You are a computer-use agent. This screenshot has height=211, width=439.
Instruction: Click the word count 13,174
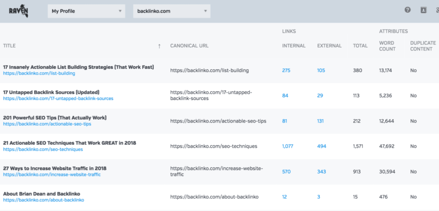point(387,70)
